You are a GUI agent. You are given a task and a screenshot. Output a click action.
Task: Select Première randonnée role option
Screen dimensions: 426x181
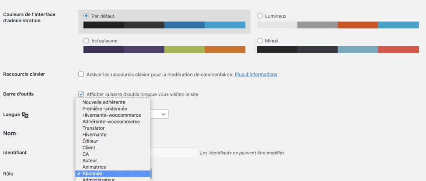(105, 109)
